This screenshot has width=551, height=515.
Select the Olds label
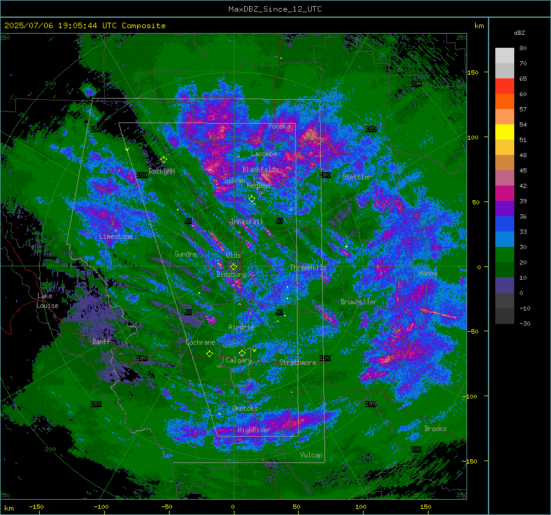pyautogui.click(x=233, y=255)
